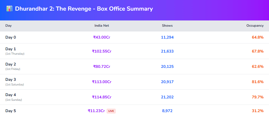Click the Occupancy column header

255,26
